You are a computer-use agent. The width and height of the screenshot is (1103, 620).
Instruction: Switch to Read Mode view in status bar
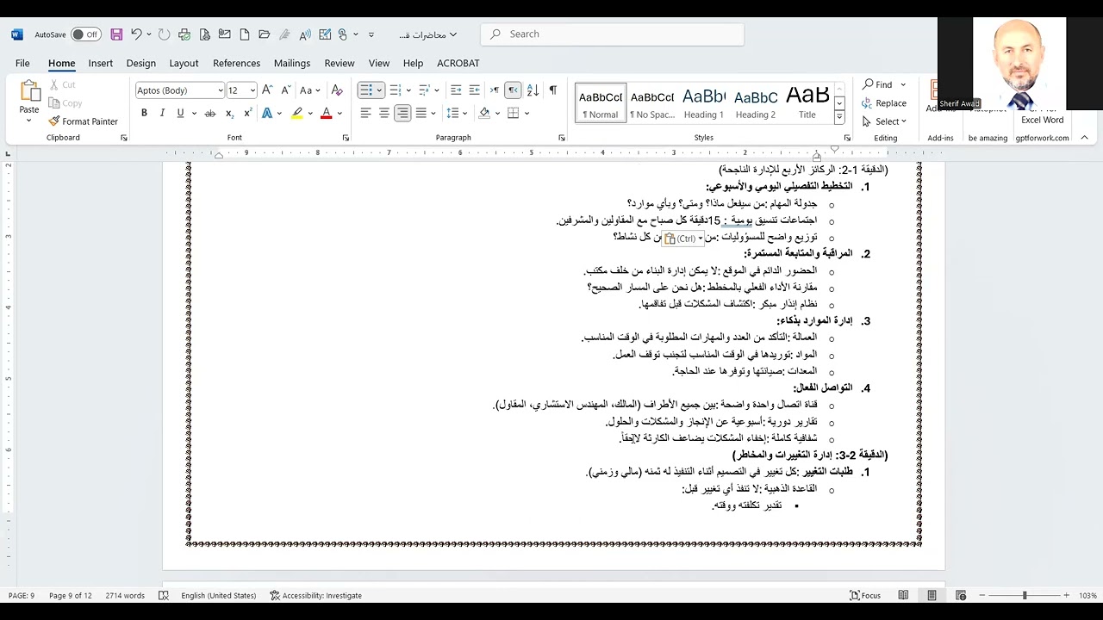click(x=903, y=595)
